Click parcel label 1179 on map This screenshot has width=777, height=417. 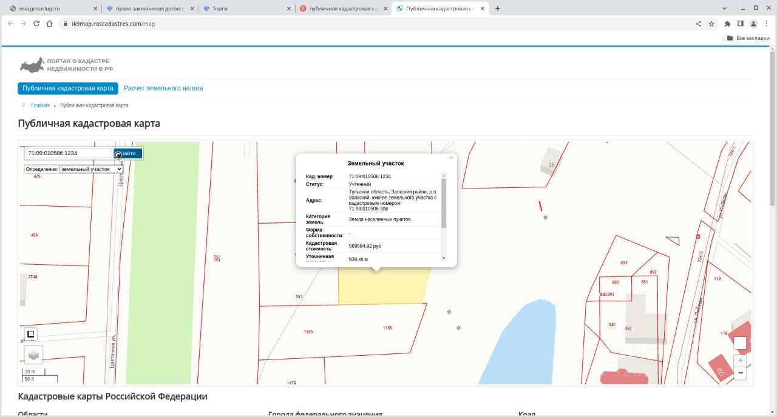(x=291, y=383)
